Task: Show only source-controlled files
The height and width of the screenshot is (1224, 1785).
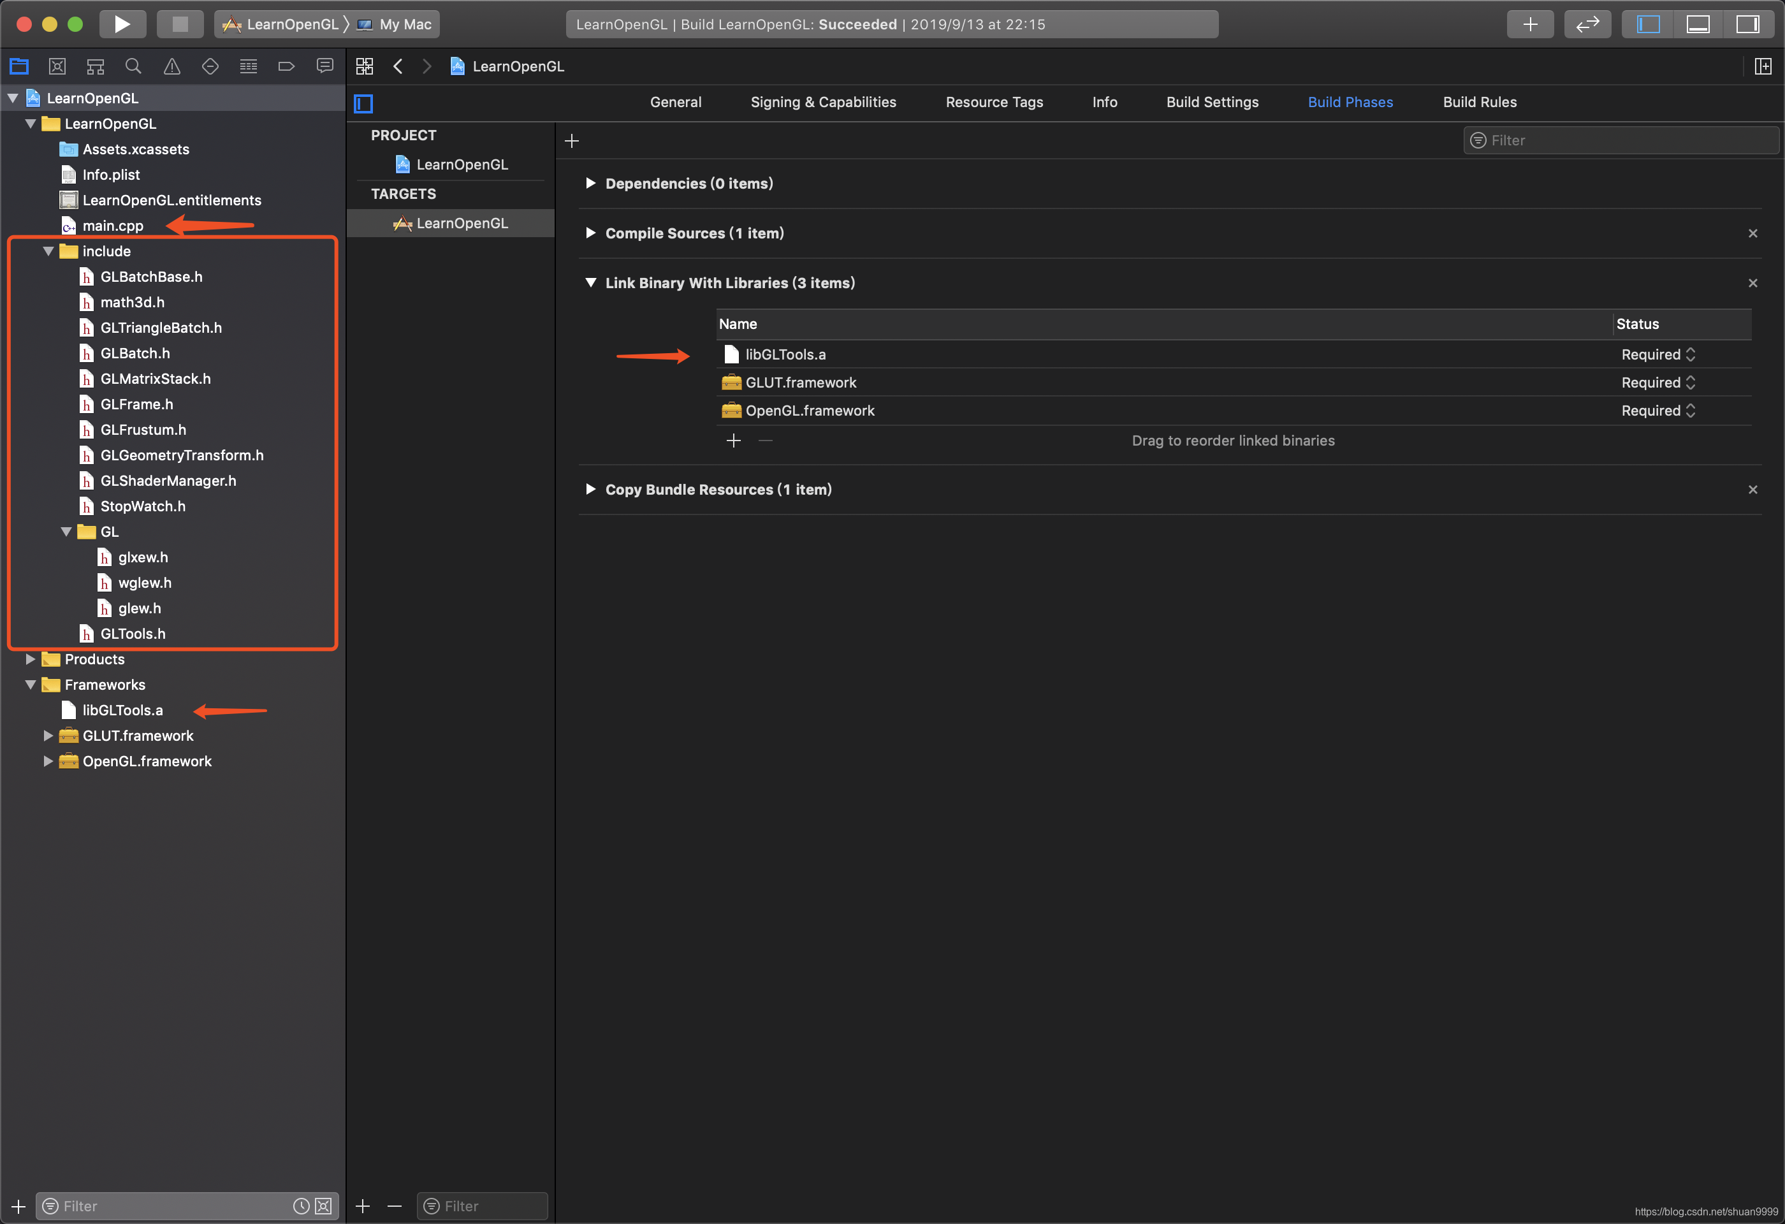Action: 324,1206
